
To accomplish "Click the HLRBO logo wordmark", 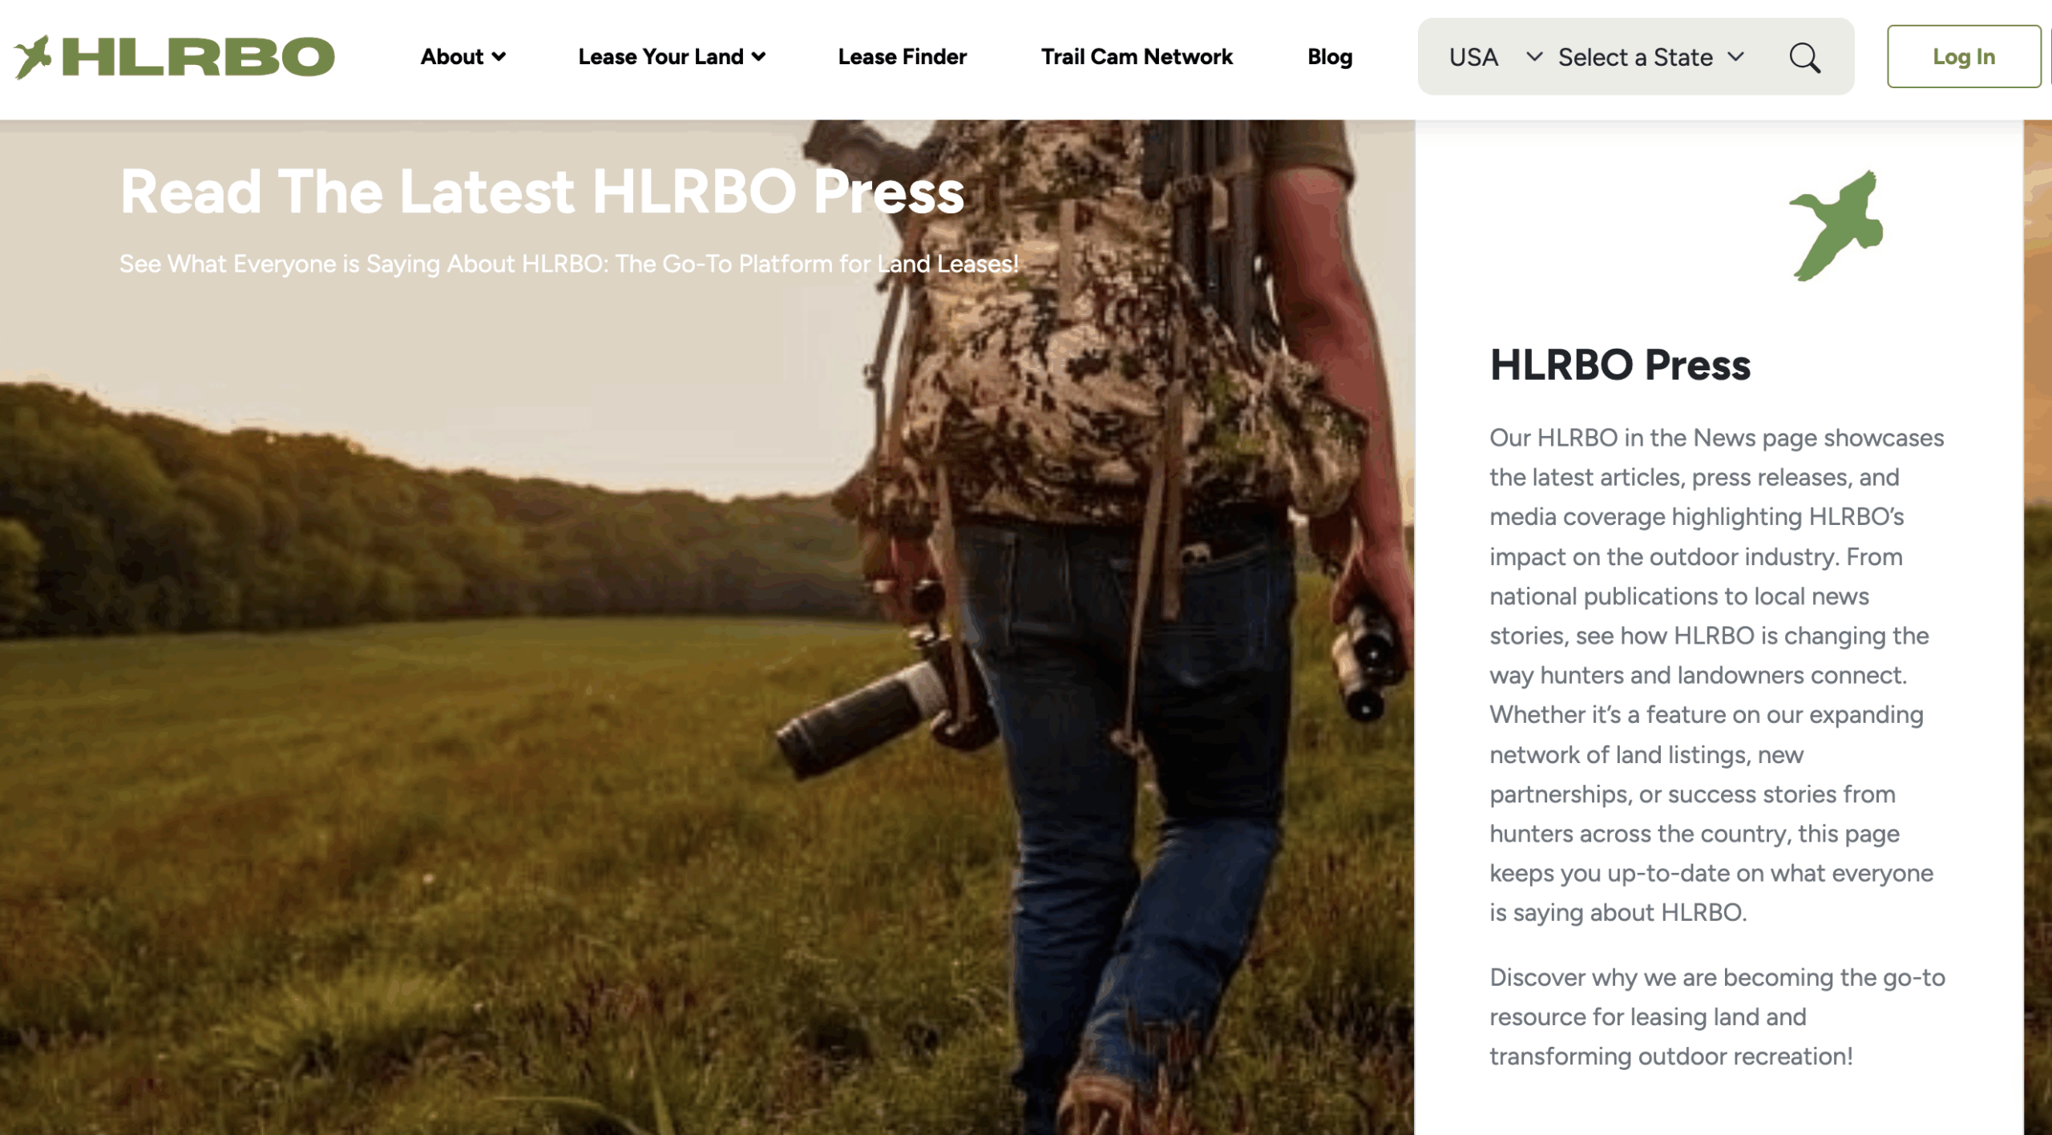I will [198, 57].
